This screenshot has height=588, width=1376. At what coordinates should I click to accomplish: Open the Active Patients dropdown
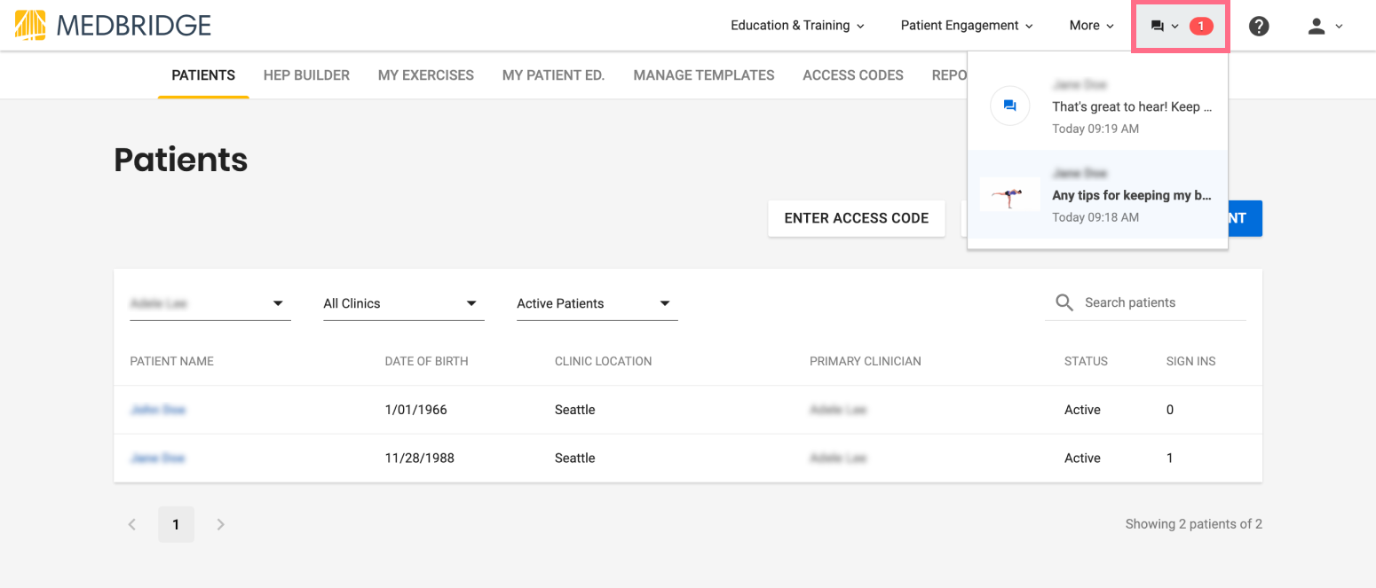pos(597,303)
